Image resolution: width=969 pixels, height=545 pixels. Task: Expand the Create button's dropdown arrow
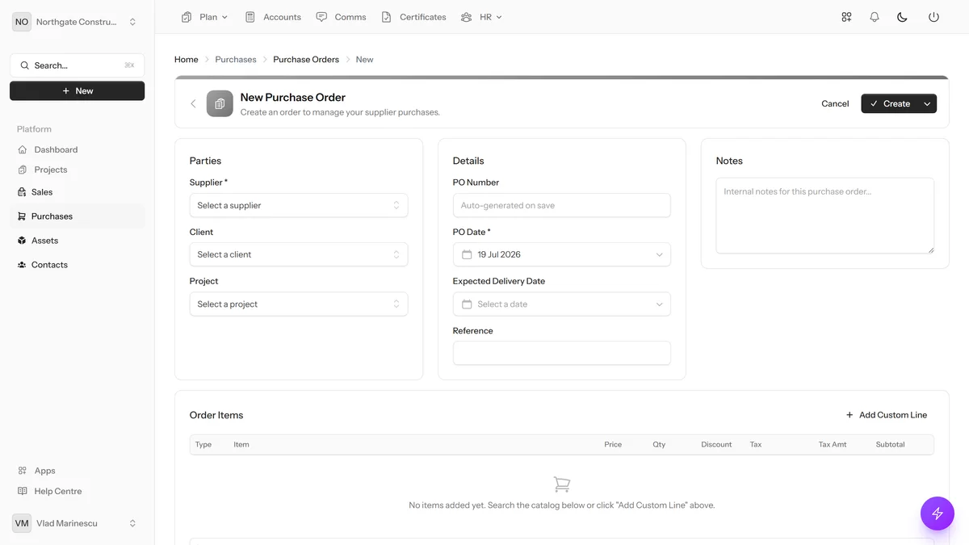pyautogui.click(x=927, y=103)
